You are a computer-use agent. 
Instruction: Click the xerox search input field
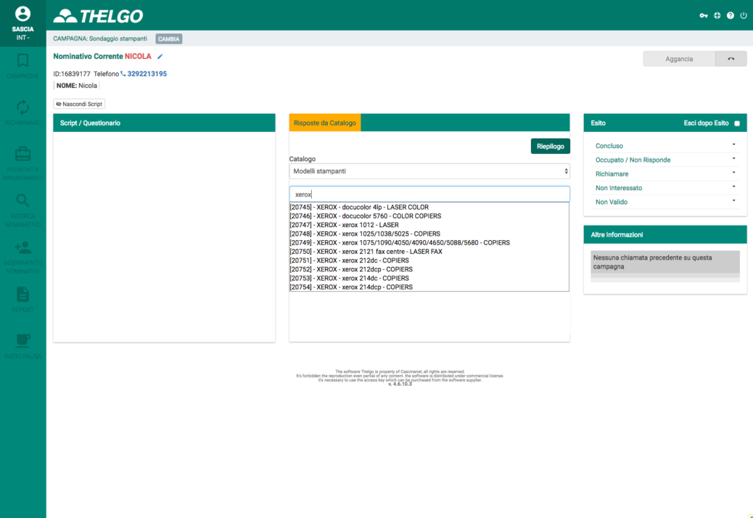click(x=429, y=194)
